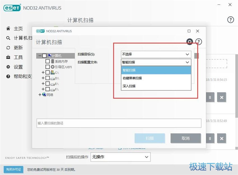Select 智能扫描 in the profile list
The height and width of the screenshot is (175, 238).
pyautogui.click(x=156, y=70)
